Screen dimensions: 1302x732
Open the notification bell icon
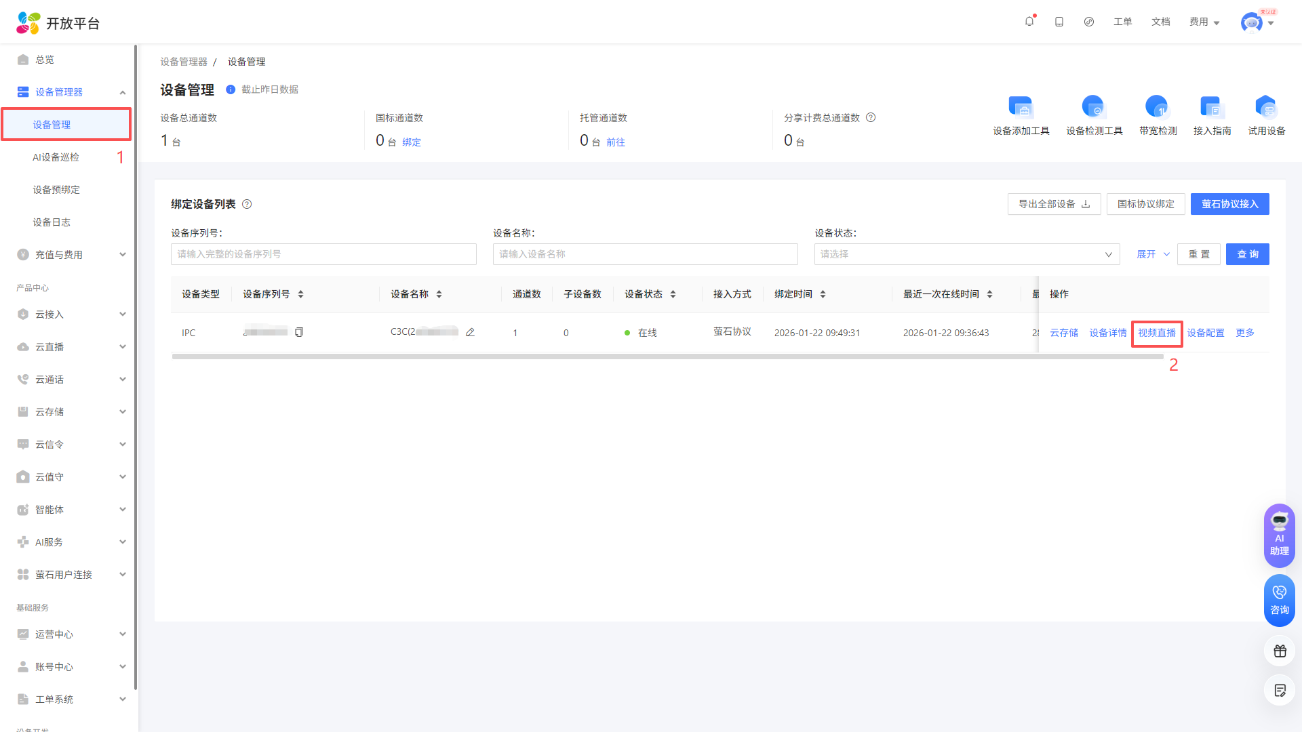1029,22
